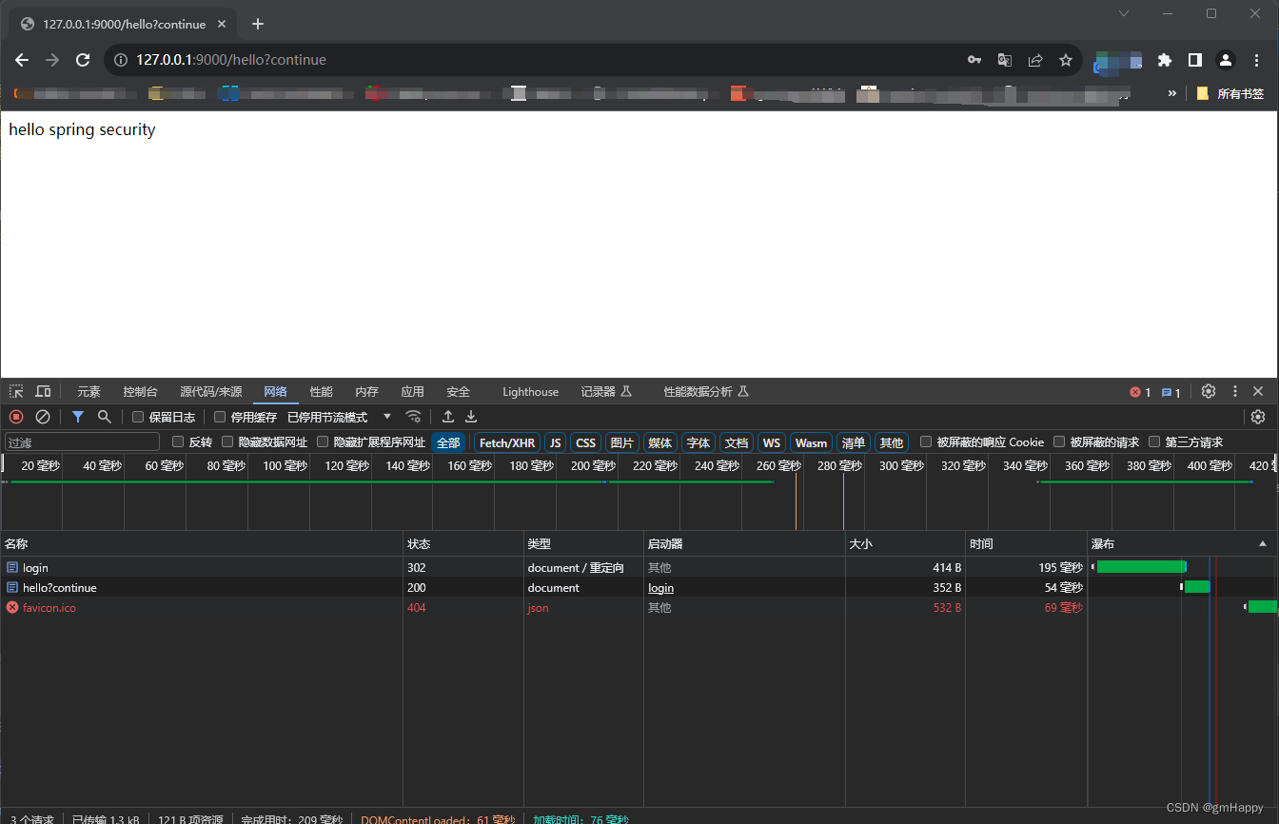Image resolution: width=1279 pixels, height=824 pixels.
Task: Open a new browser tab
Action: tap(258, 24)
